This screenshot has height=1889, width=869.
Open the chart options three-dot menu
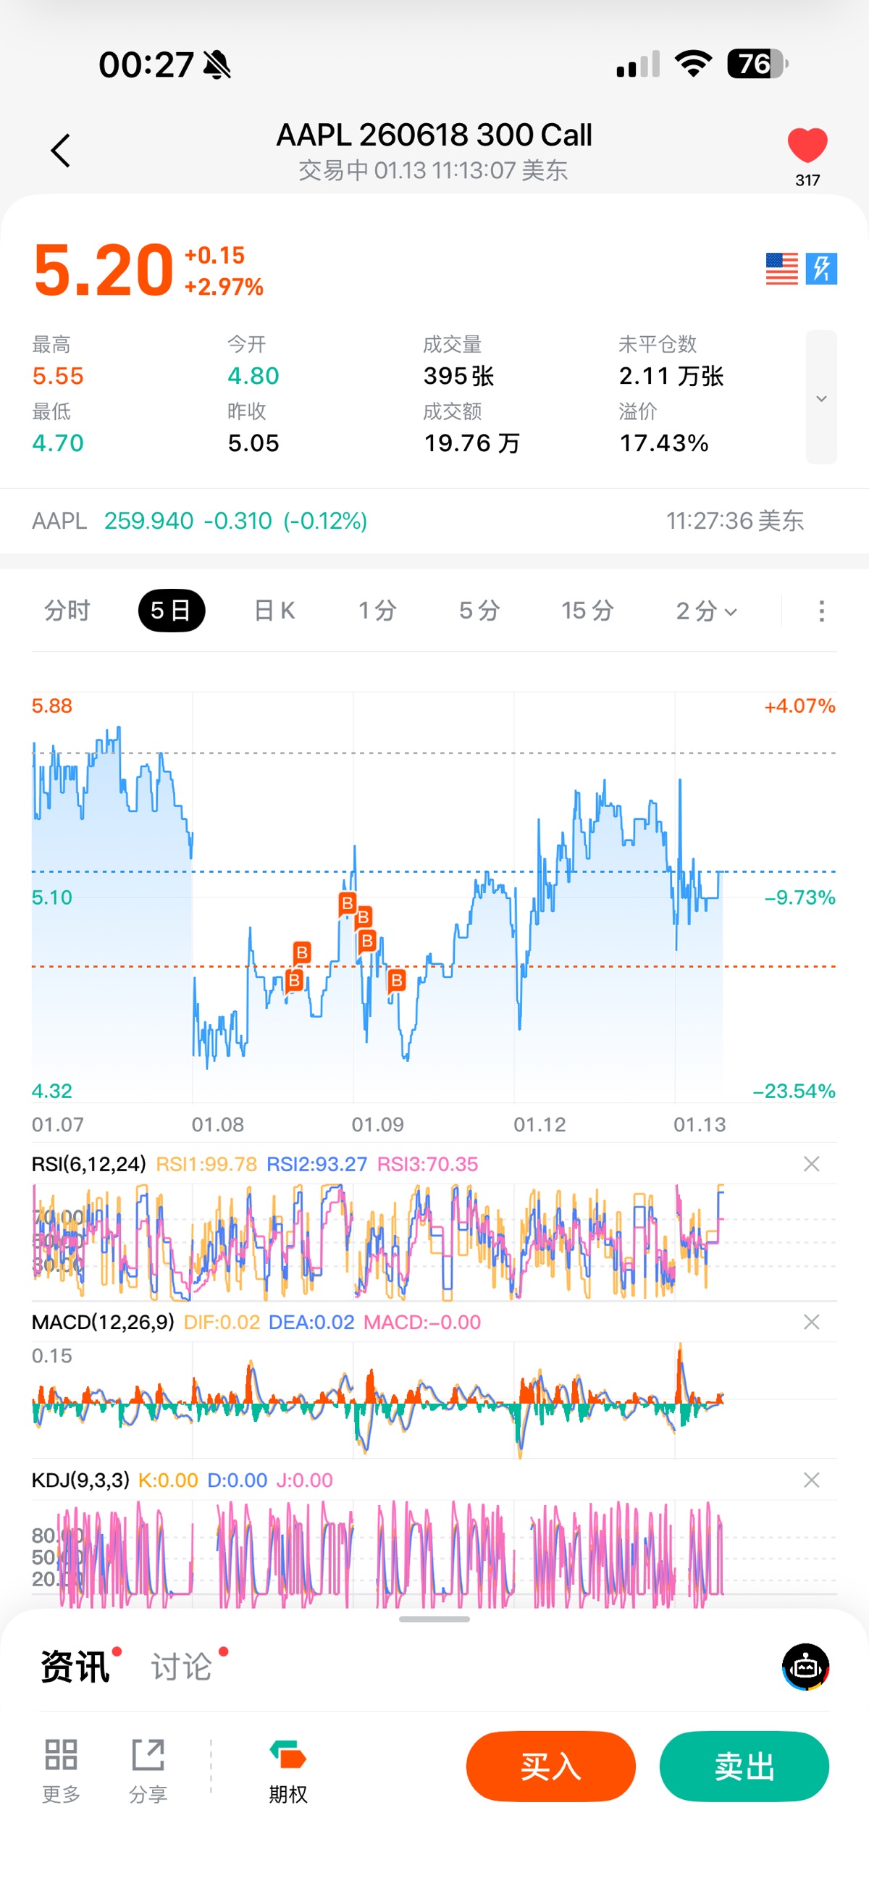coord(821,611)
